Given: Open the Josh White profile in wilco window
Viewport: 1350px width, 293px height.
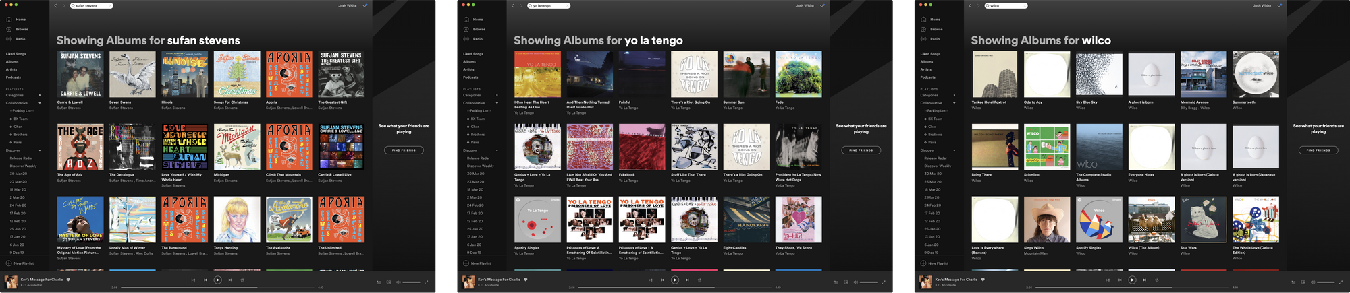Looking at the screenshot, I should 1262,5.
